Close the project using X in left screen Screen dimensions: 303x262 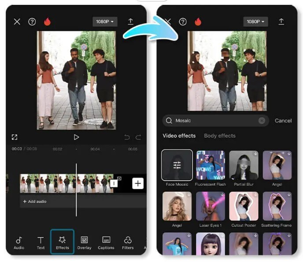[x=17, y=22]
